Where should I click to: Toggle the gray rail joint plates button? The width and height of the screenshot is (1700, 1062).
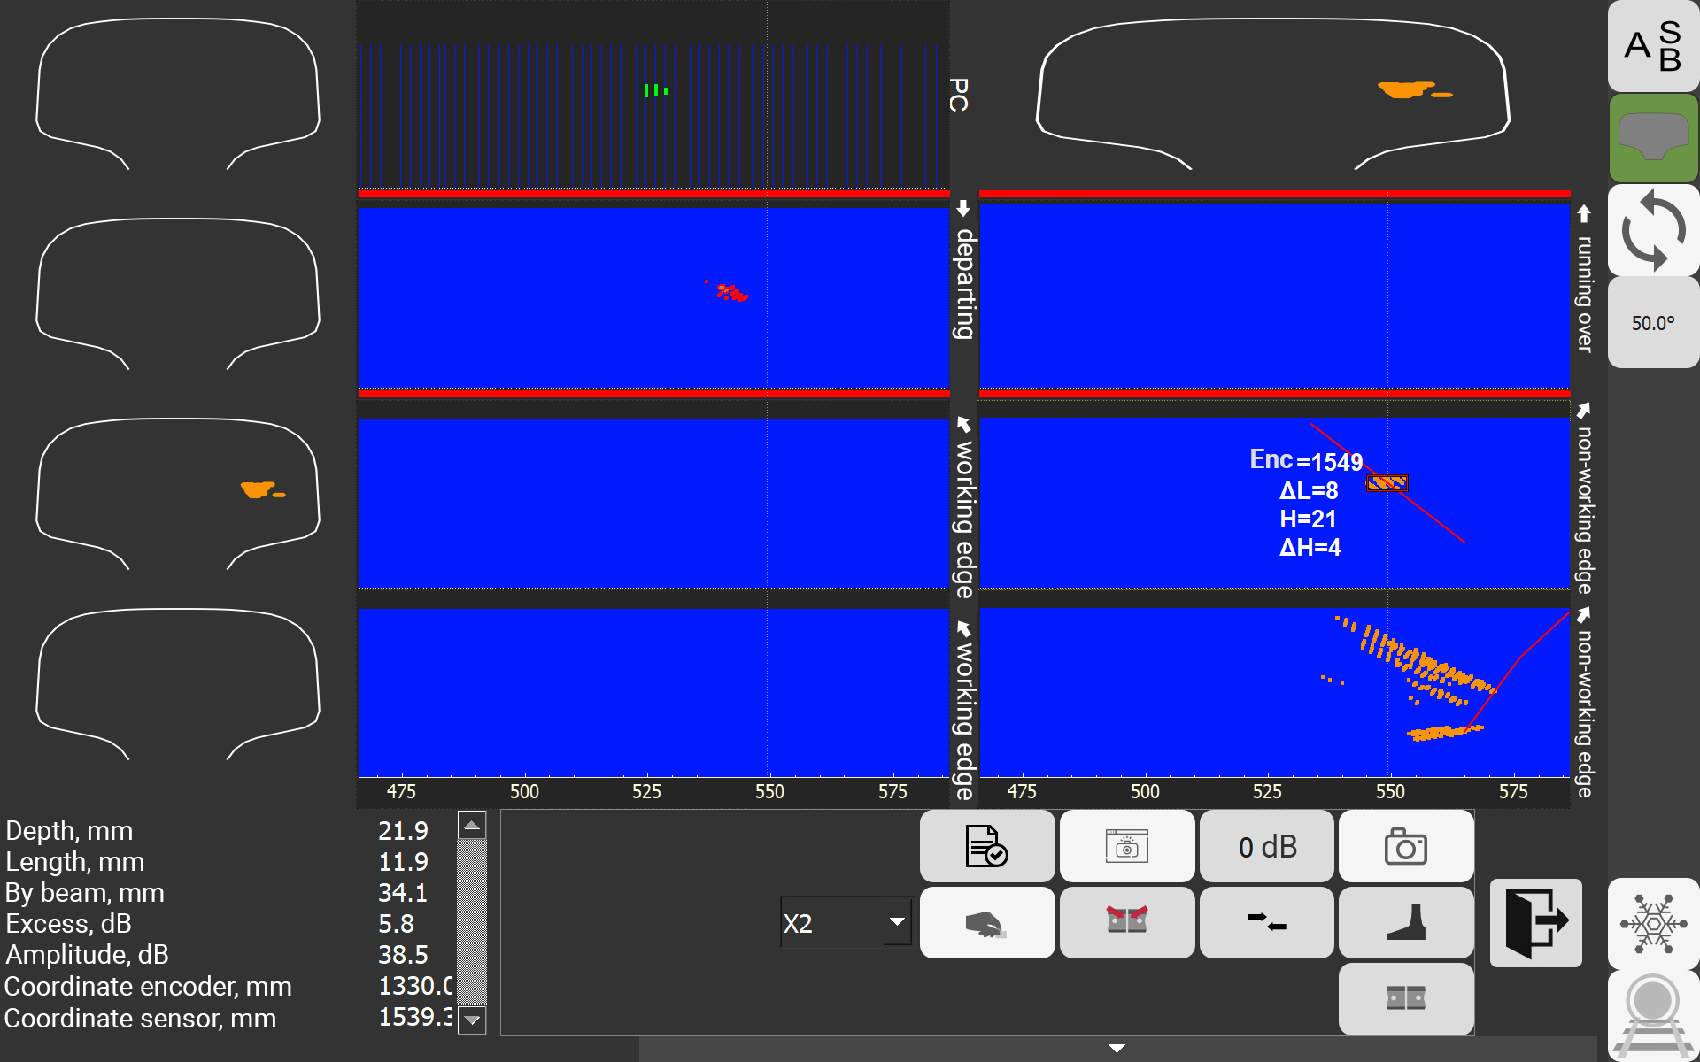point(1405,998)
